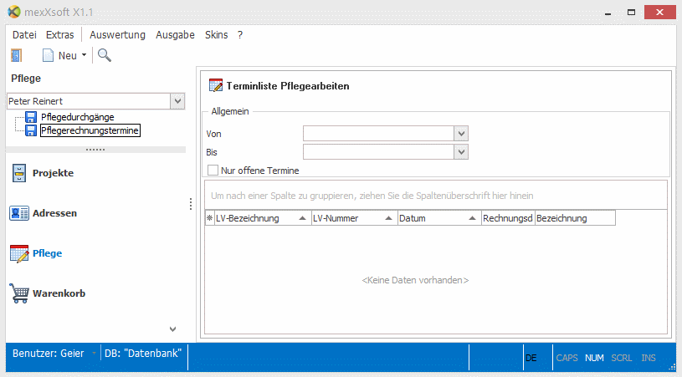Open dropdown arrow next to Benutzer Geier
This screenshot has width=682, height=377.
[94, 354]
